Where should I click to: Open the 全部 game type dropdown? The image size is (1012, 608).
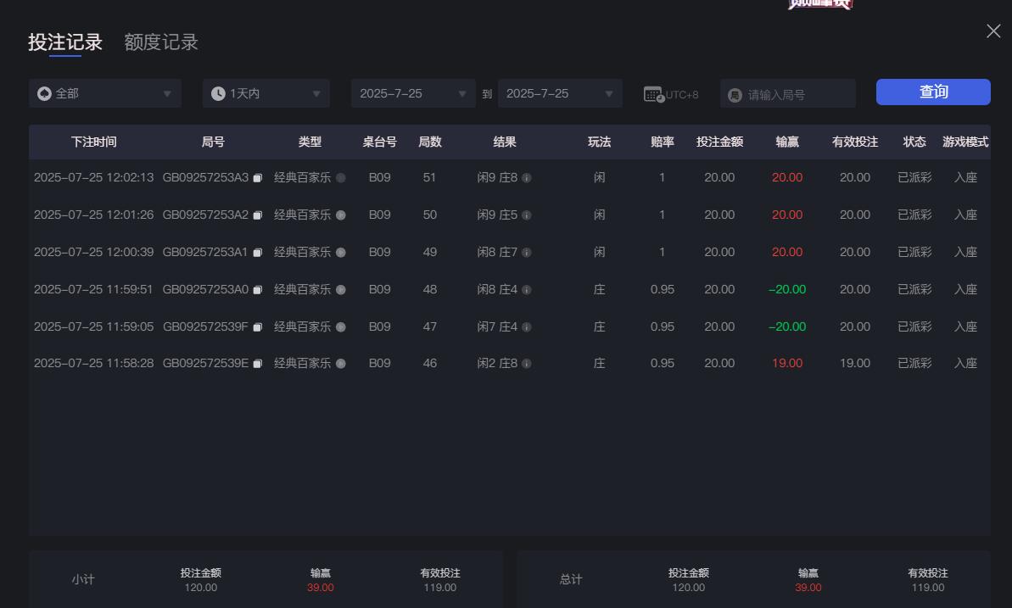(104, 93)
